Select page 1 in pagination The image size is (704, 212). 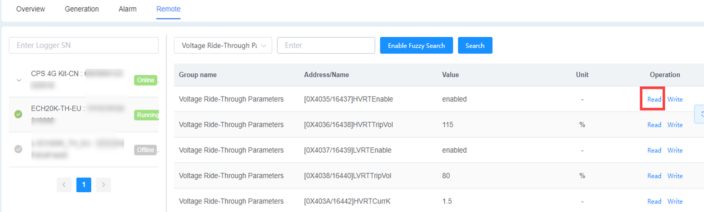(x=84, y=185)
